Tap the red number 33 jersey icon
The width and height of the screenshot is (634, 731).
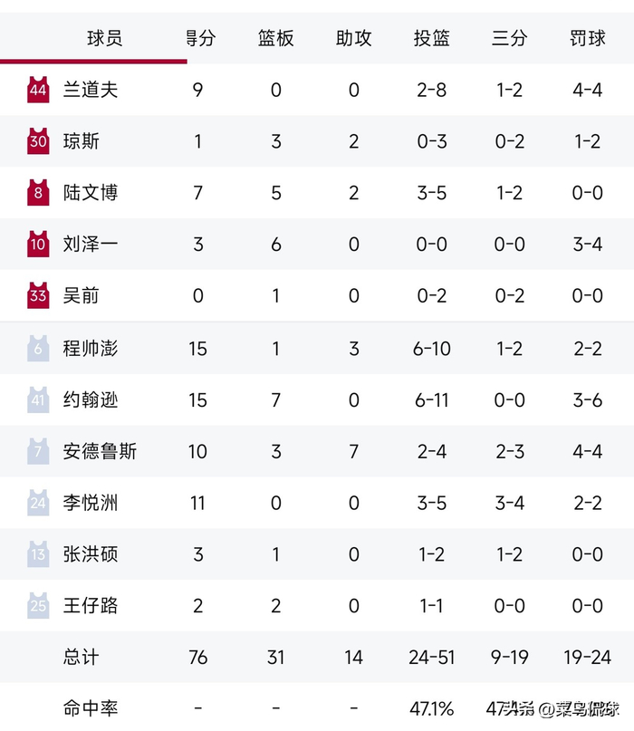coord(38,296)
